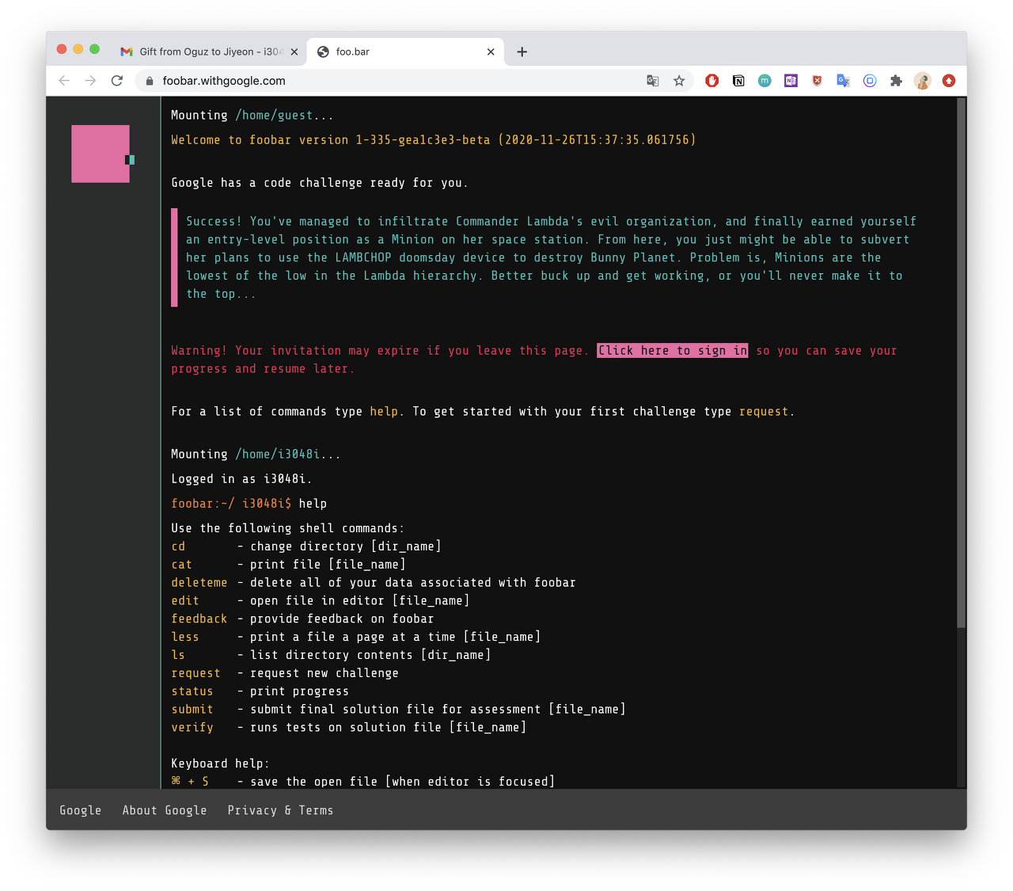Click the 'submit' command in help list
The width and height of the screenshot is (1013, 891).
pyautogui.click(x=192, y=710)
